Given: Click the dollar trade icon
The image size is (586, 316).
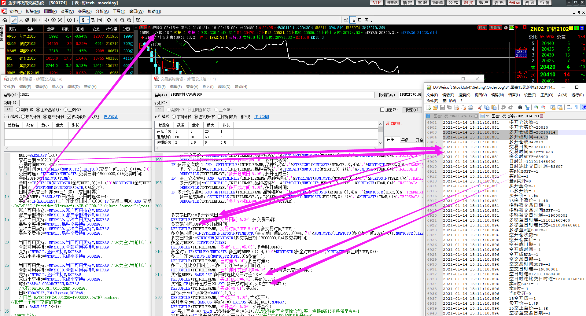Looking at the screenshot, I should pyautogui.click(x=83, y=20).
